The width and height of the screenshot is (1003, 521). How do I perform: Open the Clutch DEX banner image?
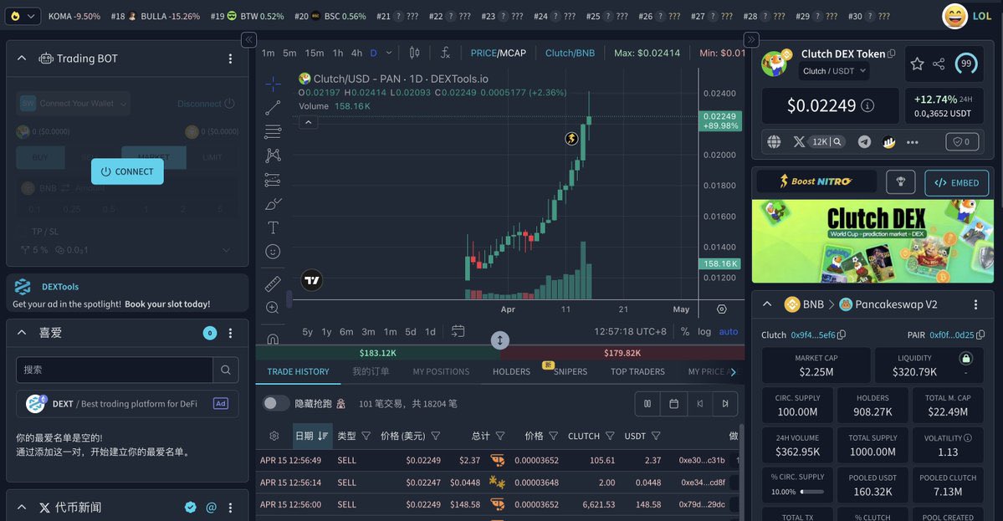873,241
